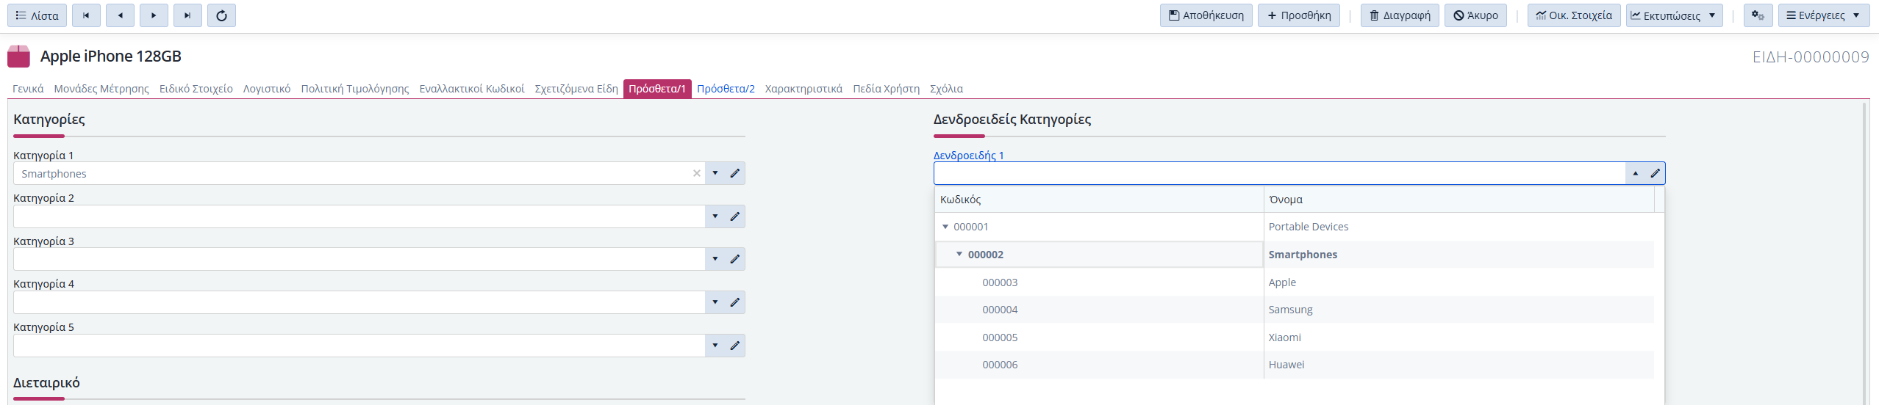Click into the Κατηγορία 5 input field
Viewport: 1879px width, 405px height.
point(359,346)
